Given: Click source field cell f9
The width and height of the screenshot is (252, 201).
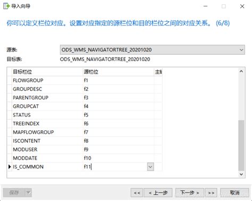Looking at the screenshot, I should 119,149.
